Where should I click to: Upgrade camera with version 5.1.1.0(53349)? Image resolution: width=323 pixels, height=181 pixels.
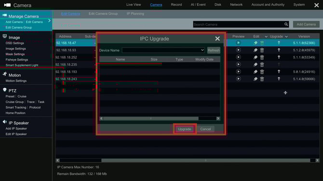[279, 57]
